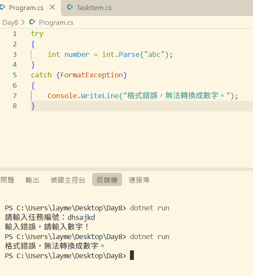This screenshot has height=276, width=253.
Task: Switch to the Program.cs editor tab
Action: (27, 8)
